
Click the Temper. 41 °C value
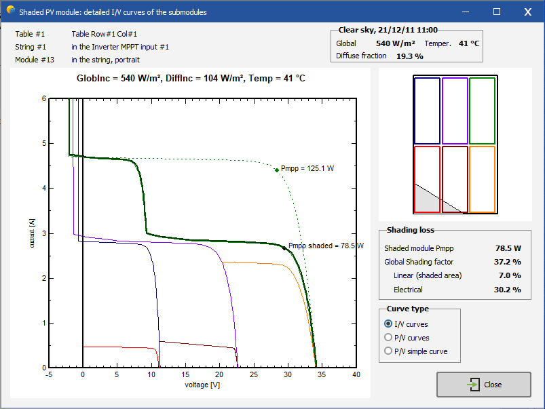coord(469,43)
